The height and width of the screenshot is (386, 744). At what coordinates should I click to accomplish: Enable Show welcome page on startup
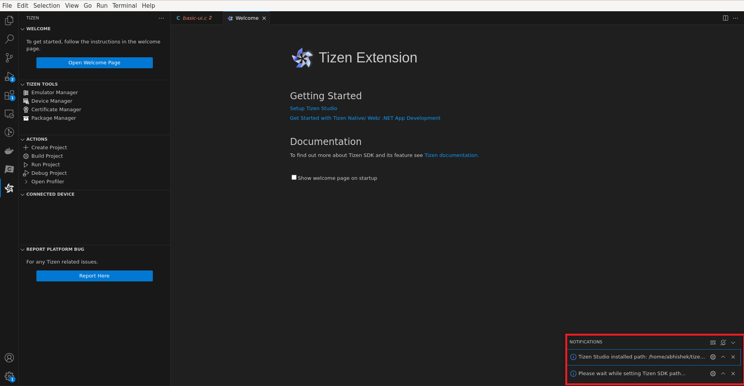[x=294, y=177]
